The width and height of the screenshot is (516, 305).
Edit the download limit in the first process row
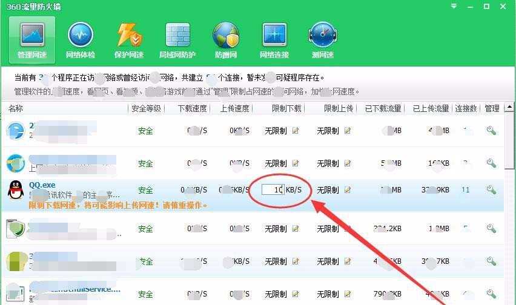click(296, 131)
